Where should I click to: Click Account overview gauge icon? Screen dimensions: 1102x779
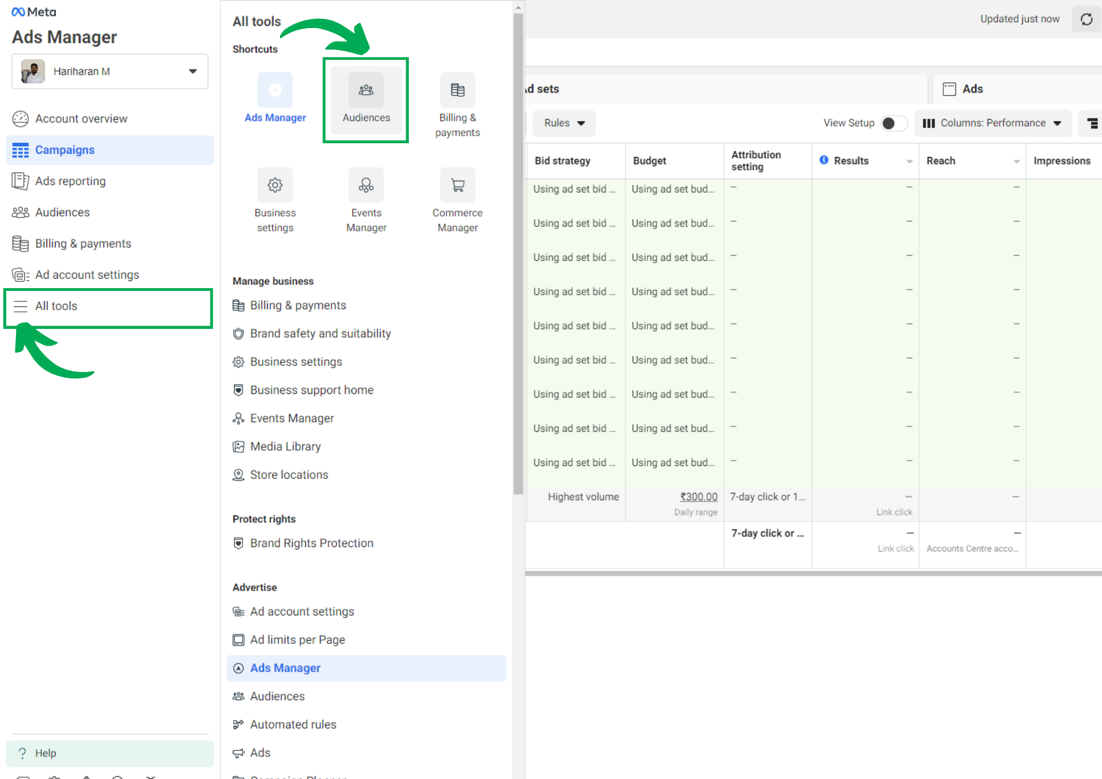tap(20, 118)
